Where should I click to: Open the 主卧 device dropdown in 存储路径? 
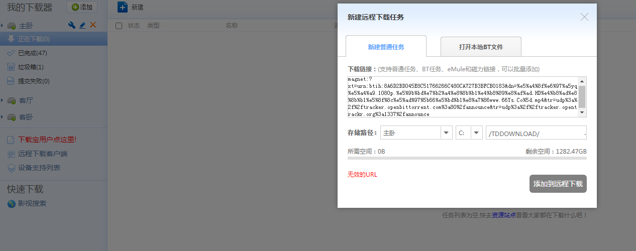446,133
